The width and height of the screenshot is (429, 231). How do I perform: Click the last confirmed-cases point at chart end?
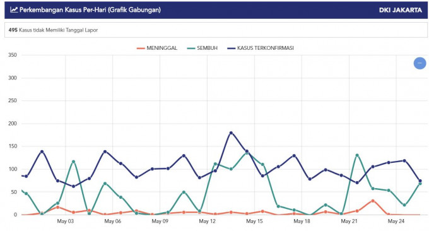coord(420,181)
